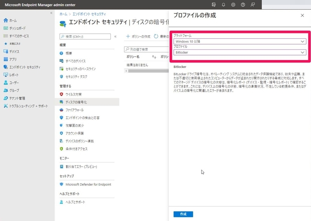311x221 pixels.
Task: Go to ホーム in the left navigation
Action: tap(13, 21)
